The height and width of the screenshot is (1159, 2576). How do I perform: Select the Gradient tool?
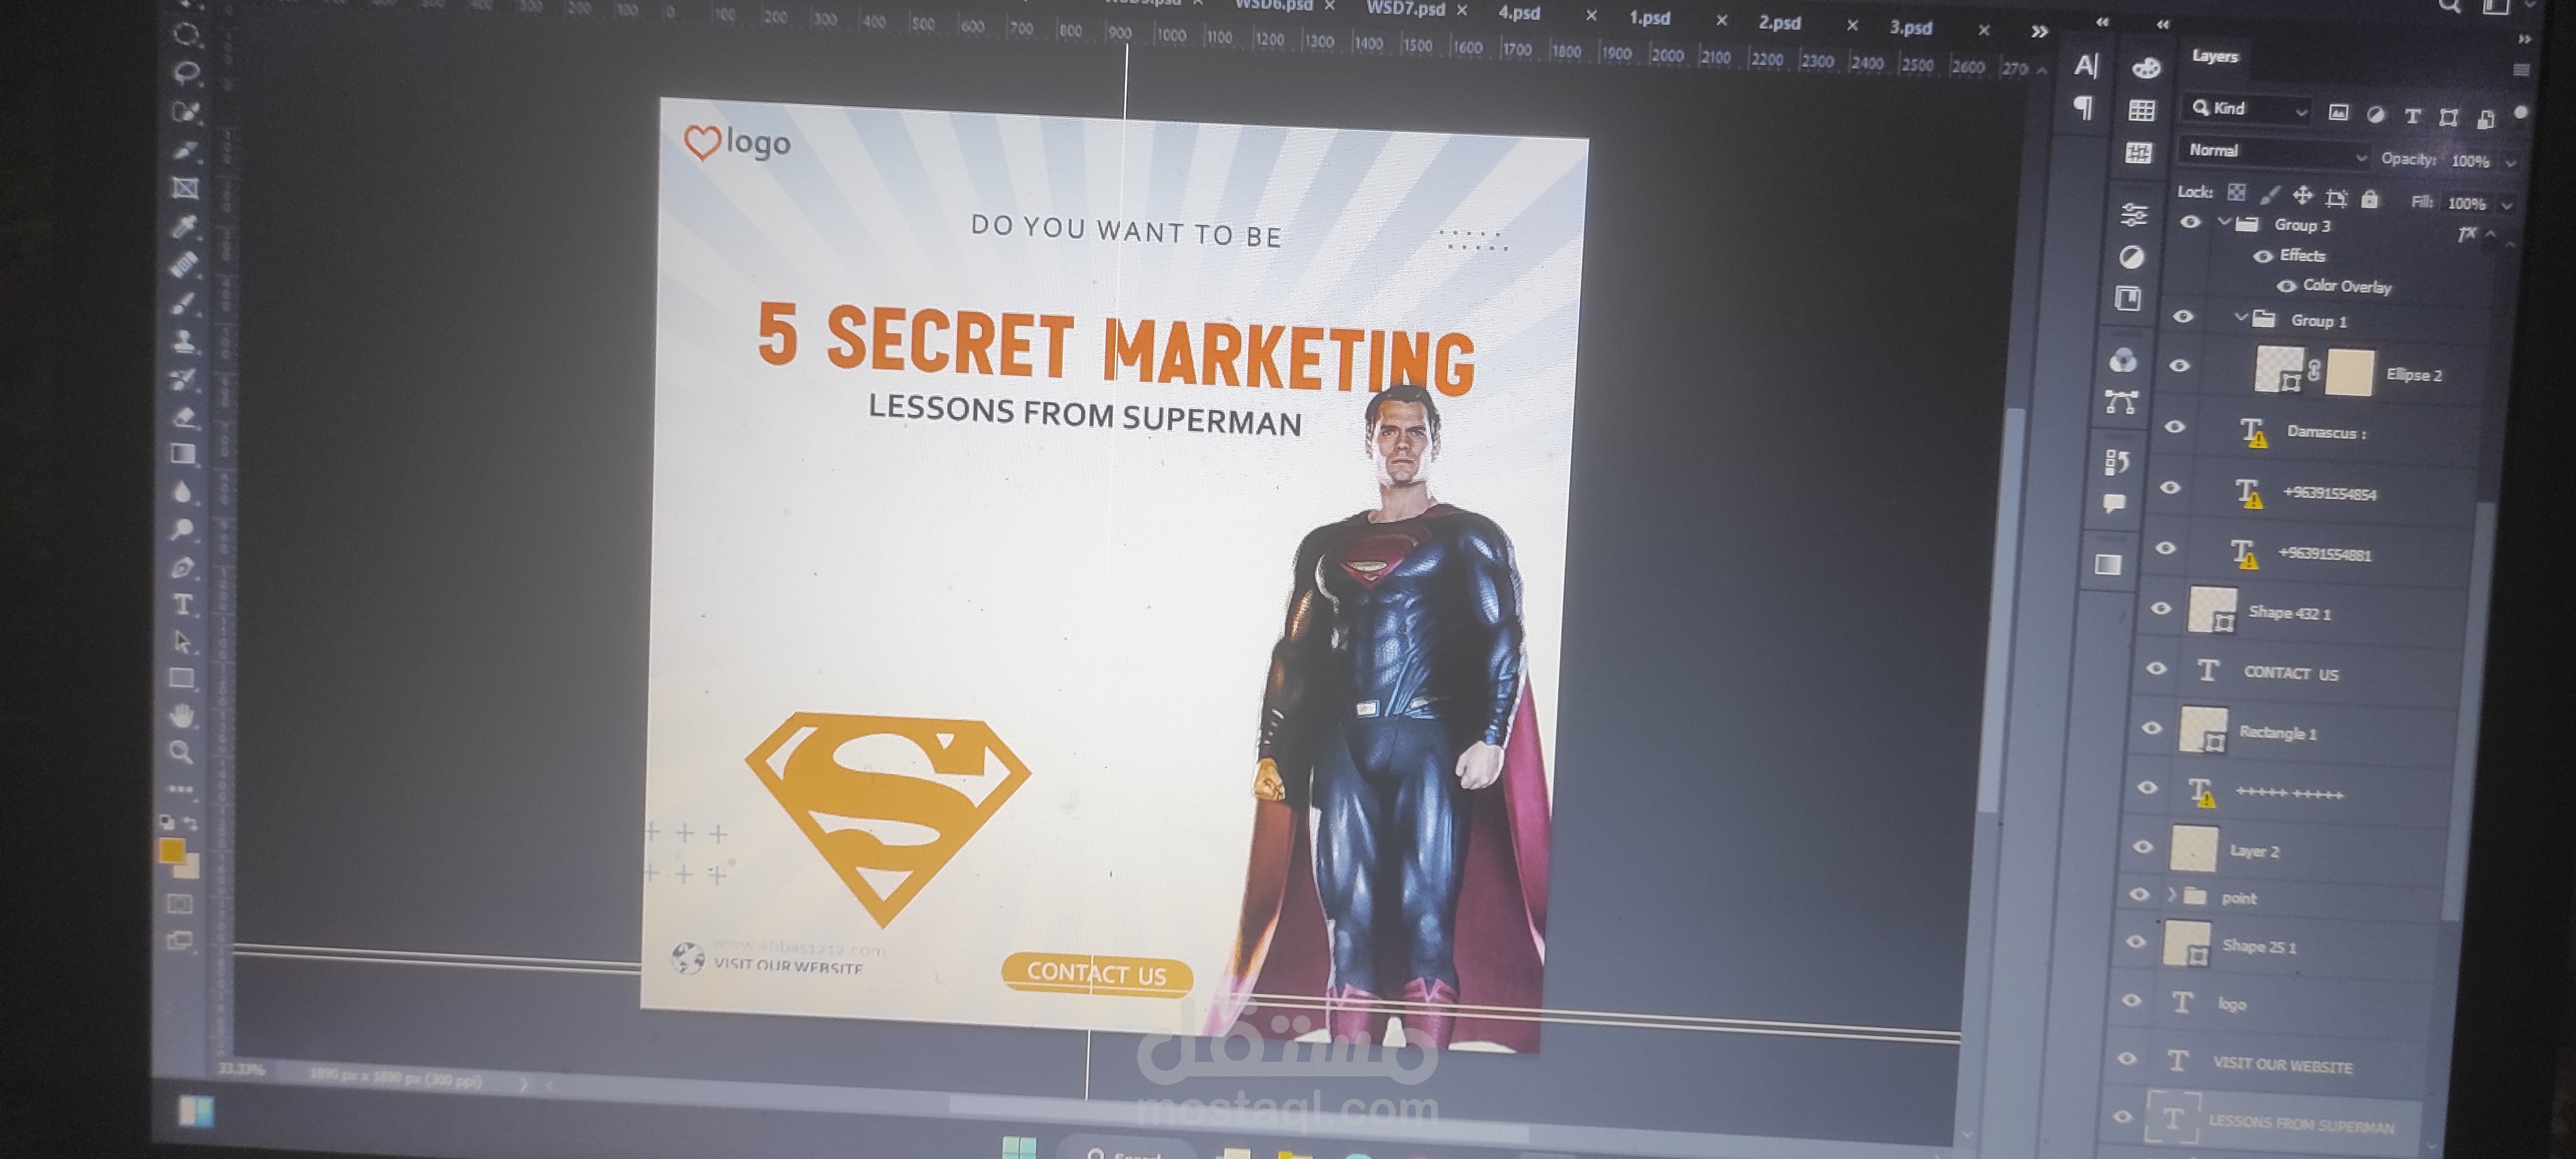coord(183,455)
